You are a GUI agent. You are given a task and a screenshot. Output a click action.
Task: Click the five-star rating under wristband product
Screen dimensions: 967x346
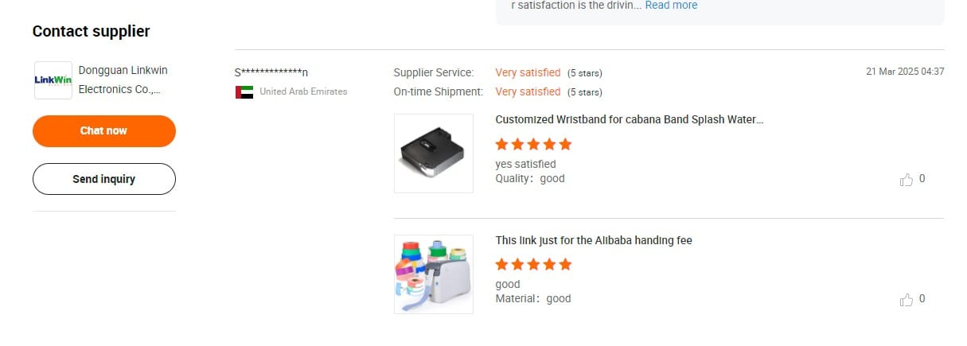pos(533,145)
